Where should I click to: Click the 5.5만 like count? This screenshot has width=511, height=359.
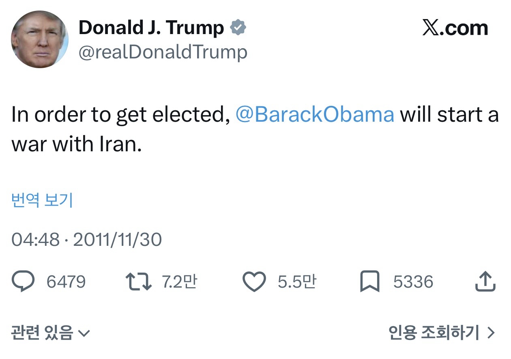click(x=296, y=282)
